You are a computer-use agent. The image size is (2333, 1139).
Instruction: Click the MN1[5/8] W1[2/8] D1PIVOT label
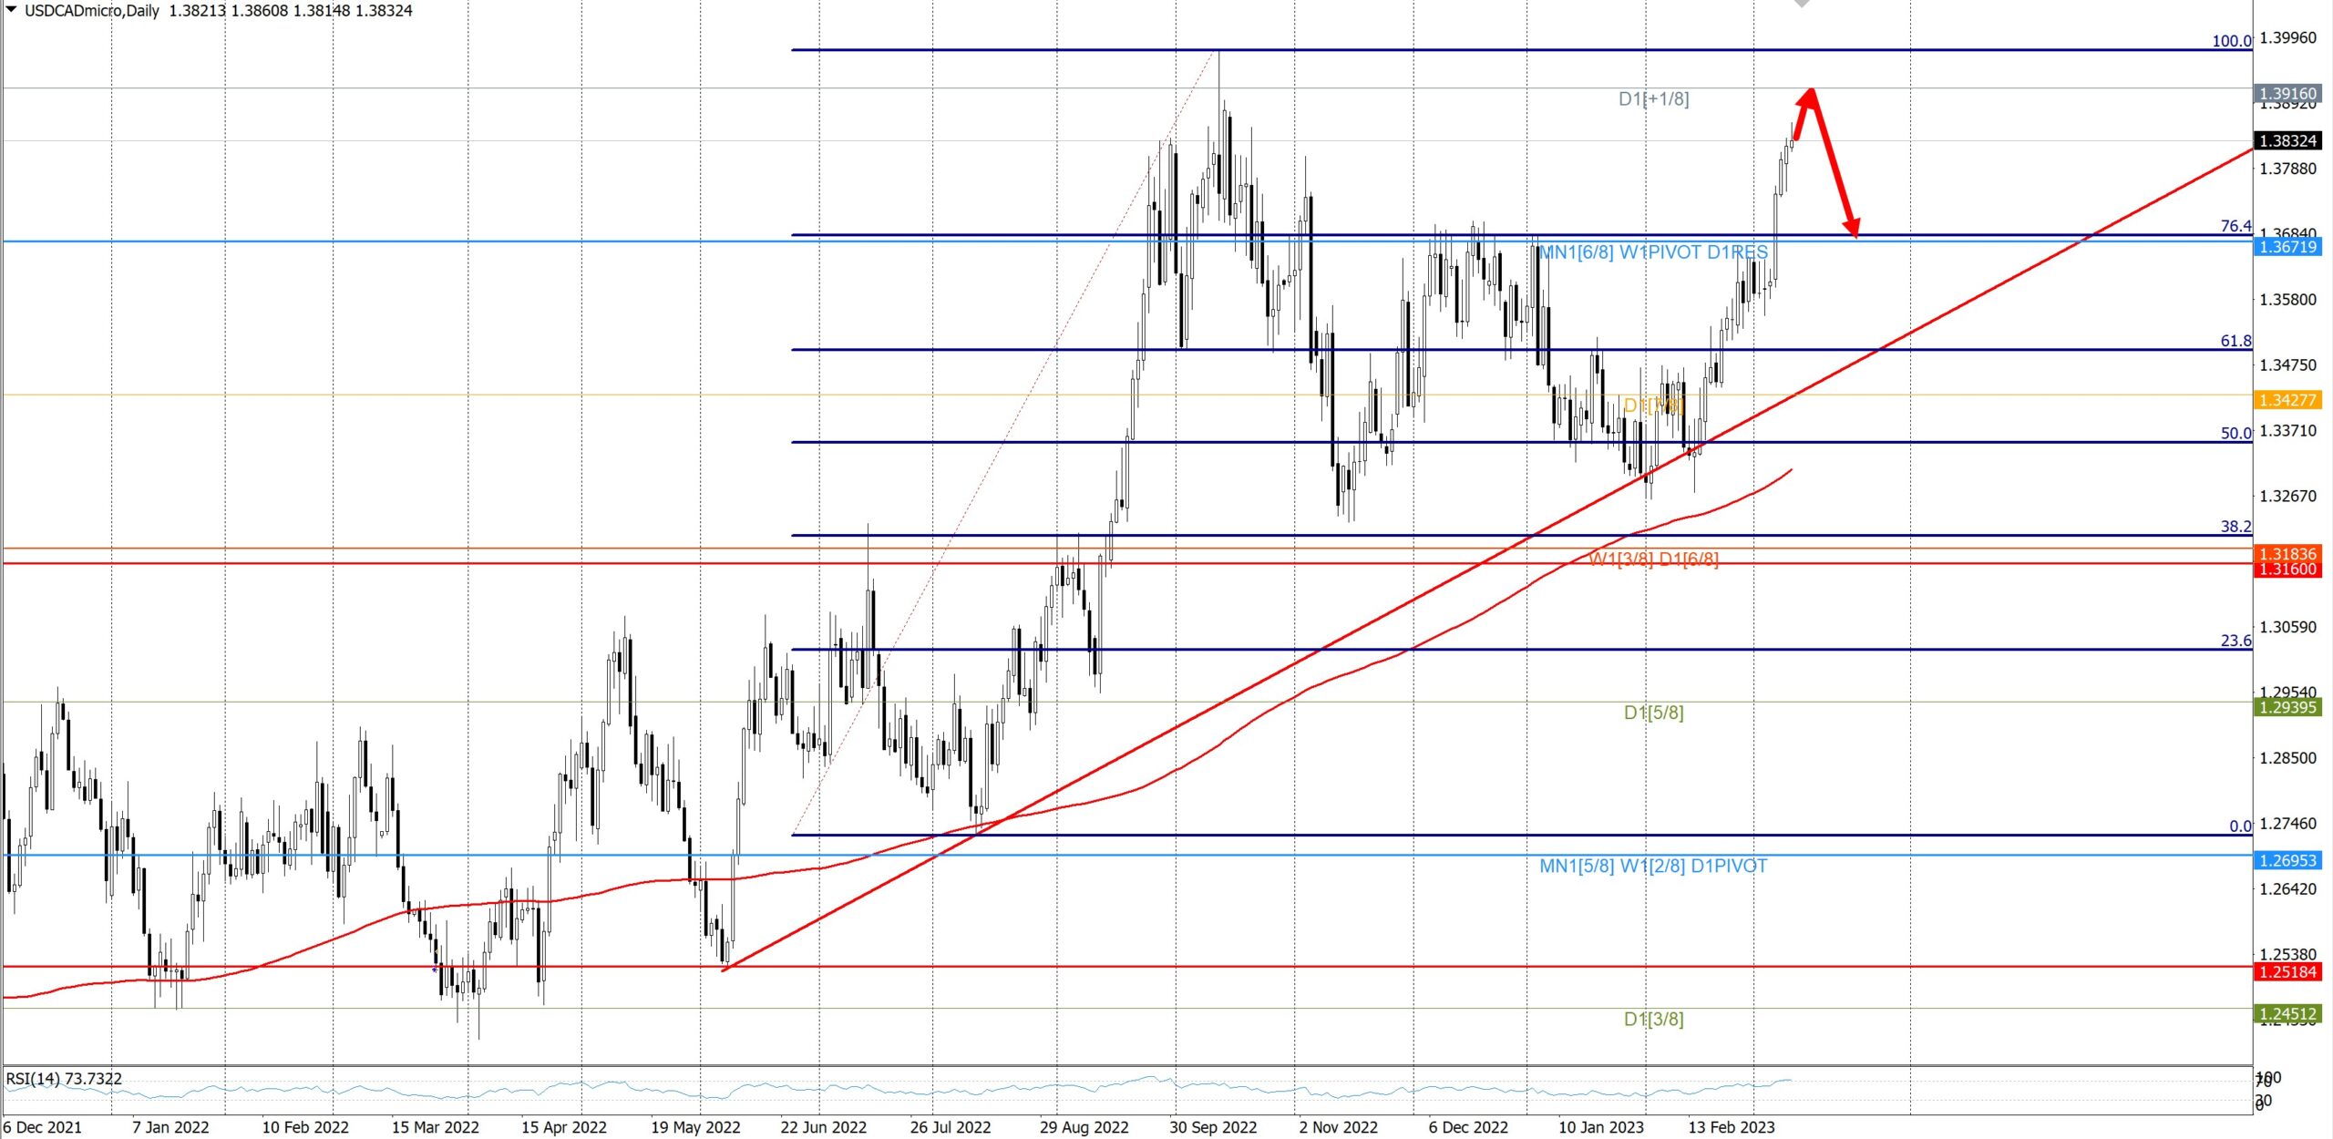(1652, 866)
